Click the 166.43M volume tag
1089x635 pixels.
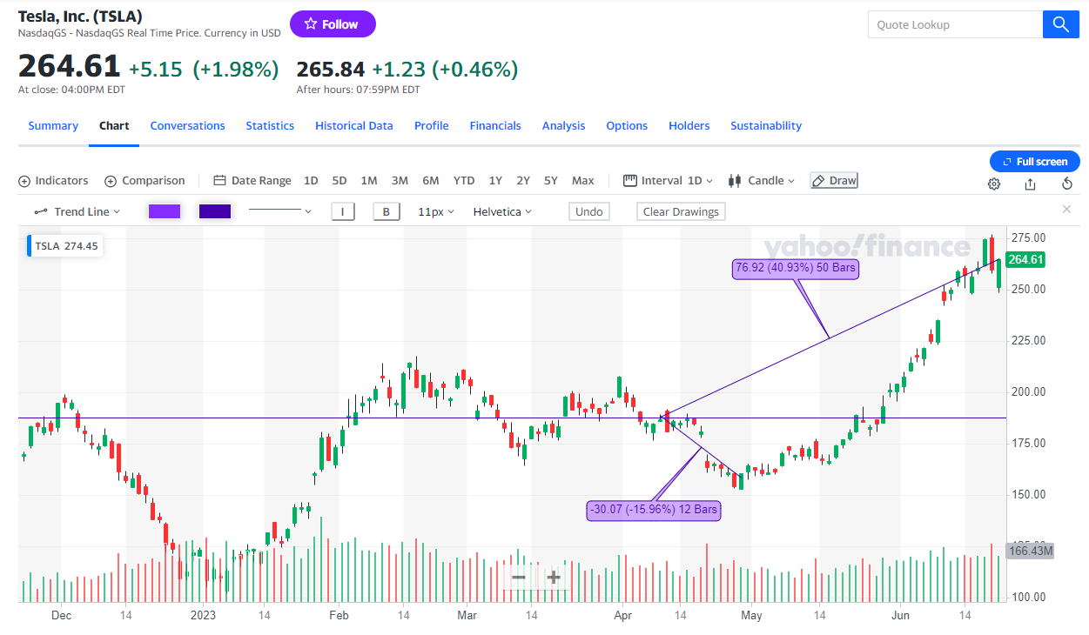click(x=1030, y=551)
